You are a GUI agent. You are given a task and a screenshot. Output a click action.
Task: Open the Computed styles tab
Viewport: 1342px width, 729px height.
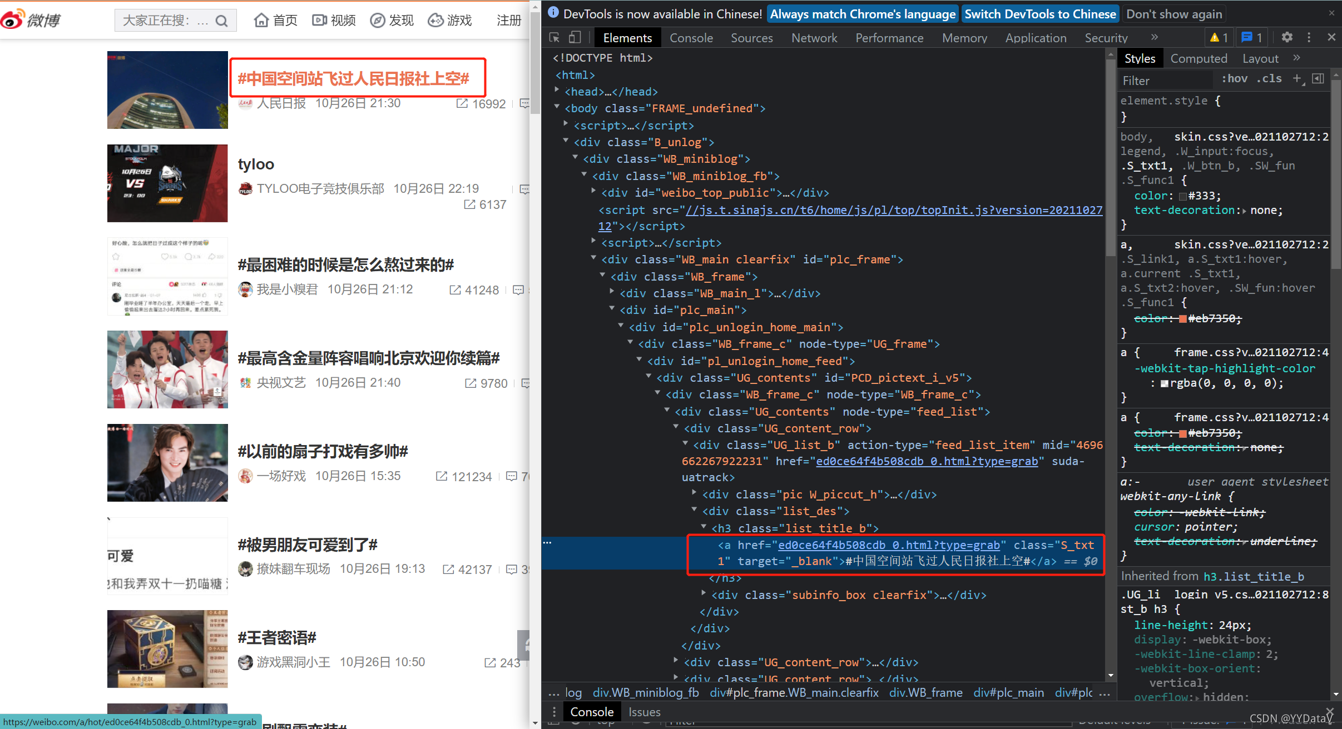pos(1199,58)
